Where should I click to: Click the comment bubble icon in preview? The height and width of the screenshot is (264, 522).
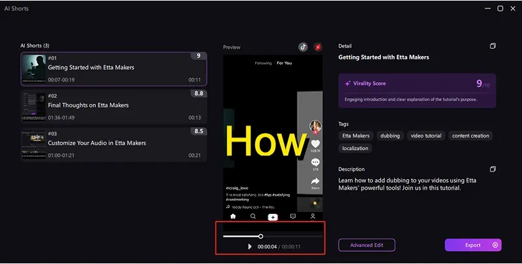coord(315,162)
